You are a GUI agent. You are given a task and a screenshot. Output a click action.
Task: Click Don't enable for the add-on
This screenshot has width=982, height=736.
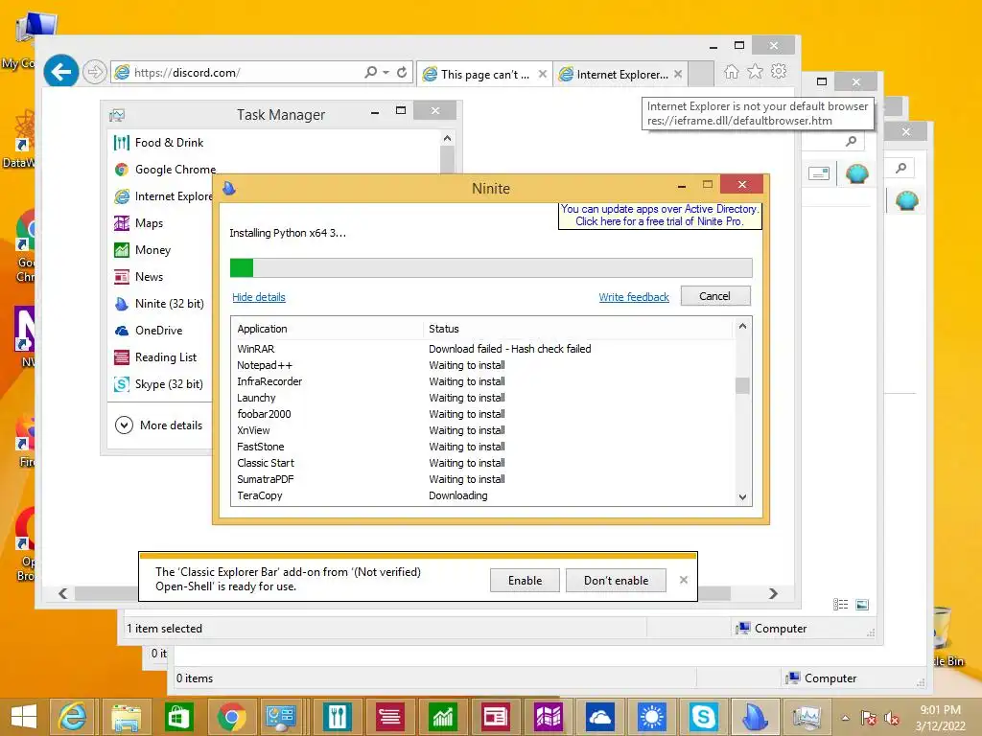(617, 581)
